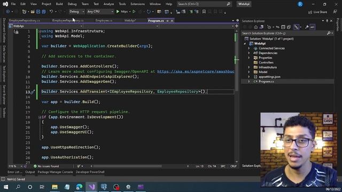This screenshot has height=192, width=342.
Task: Click the Solution Explorer Home icon
Action: [256, 27]
